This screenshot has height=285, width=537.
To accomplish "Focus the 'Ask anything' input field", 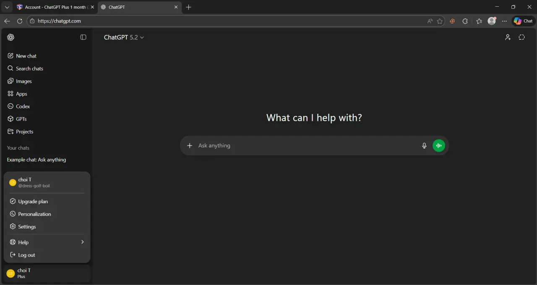I will 306,146.
